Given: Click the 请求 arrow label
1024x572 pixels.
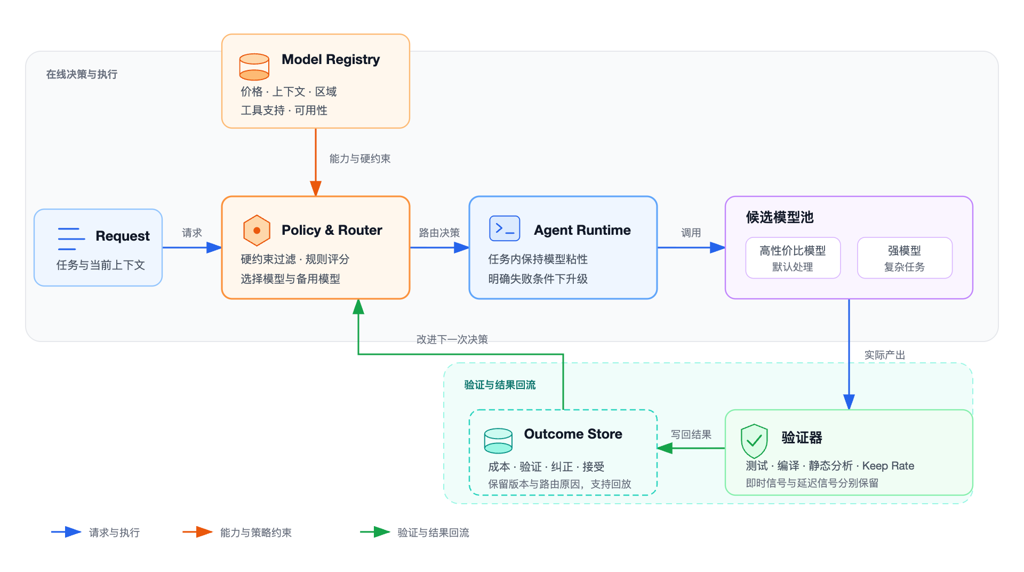Looking at the screenshot, I should point(192,233).
